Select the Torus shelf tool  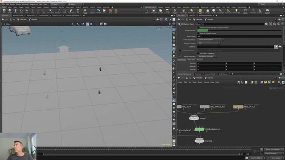21,11
